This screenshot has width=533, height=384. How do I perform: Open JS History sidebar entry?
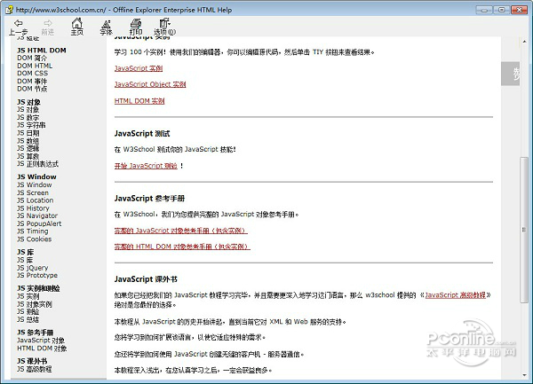tap(33, 208)
